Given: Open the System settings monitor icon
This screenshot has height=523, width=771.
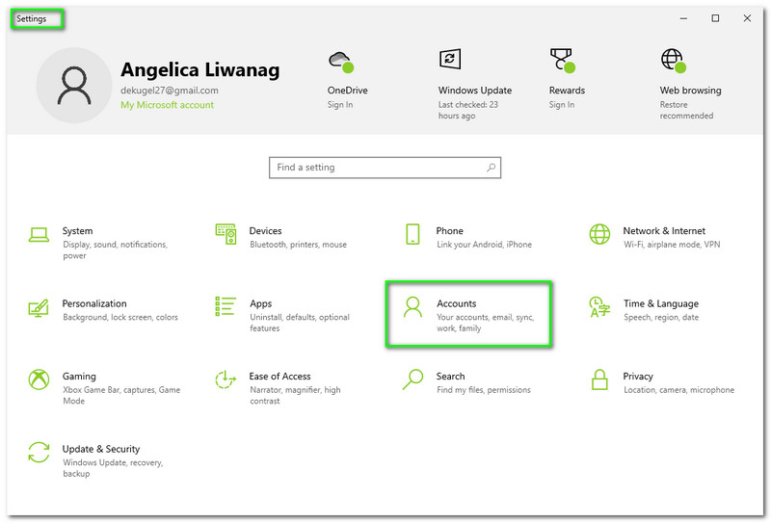Looking at the screenshot, I should point(39,234).
